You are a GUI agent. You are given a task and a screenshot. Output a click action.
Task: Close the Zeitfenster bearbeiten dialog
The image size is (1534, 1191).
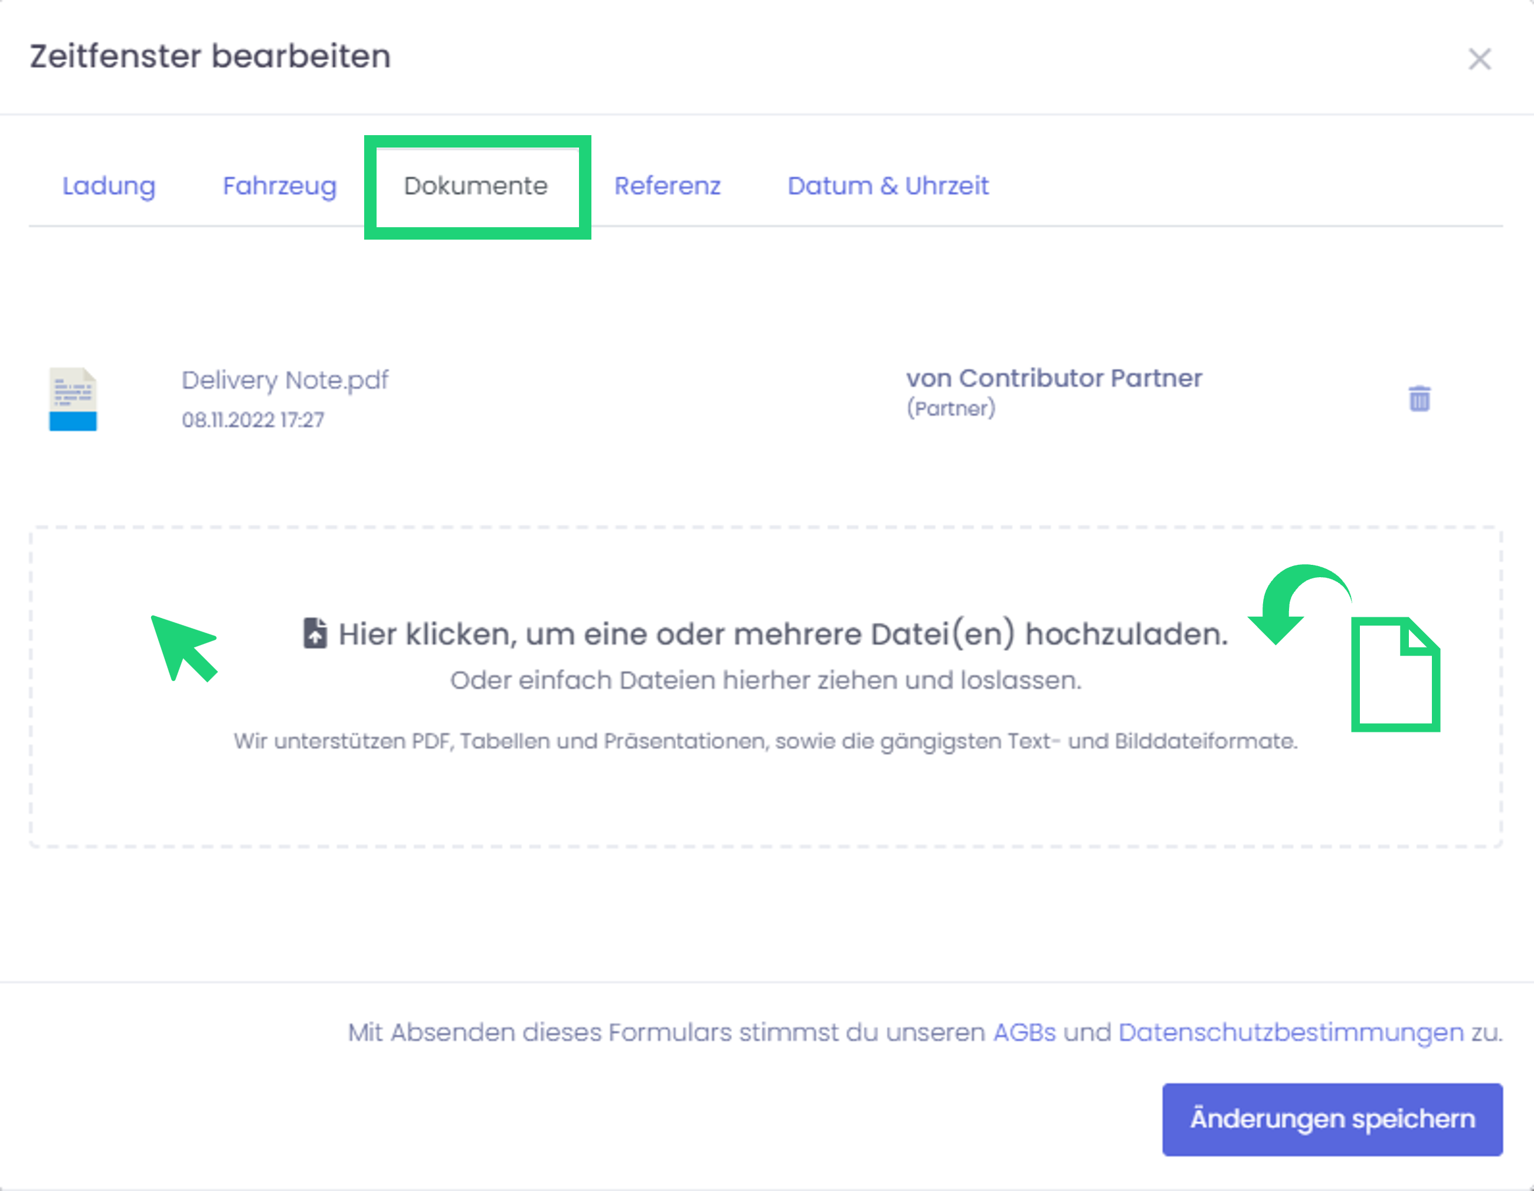pos(1479,59)
